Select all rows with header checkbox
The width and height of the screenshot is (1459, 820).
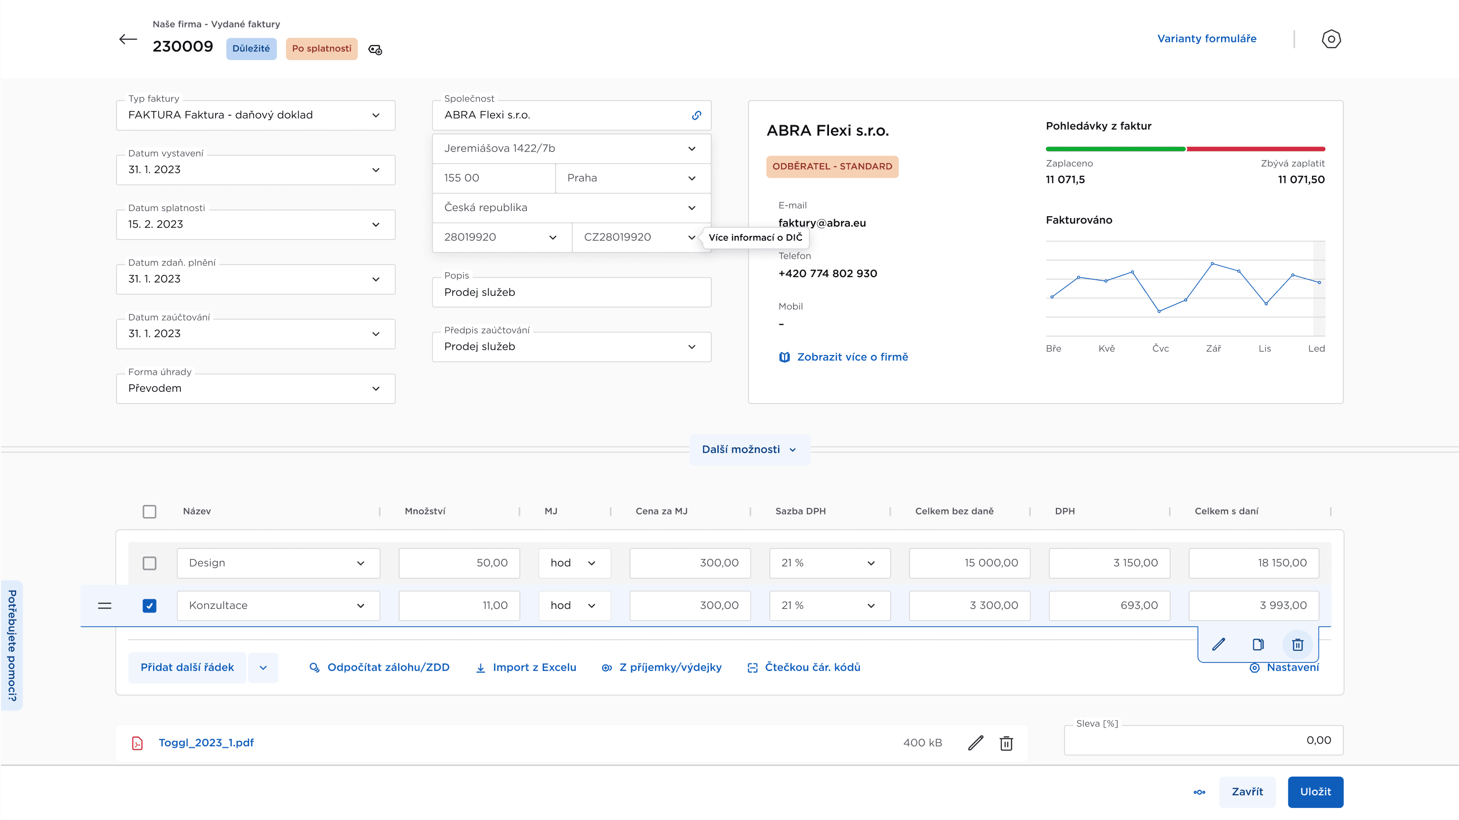(150, 511)
